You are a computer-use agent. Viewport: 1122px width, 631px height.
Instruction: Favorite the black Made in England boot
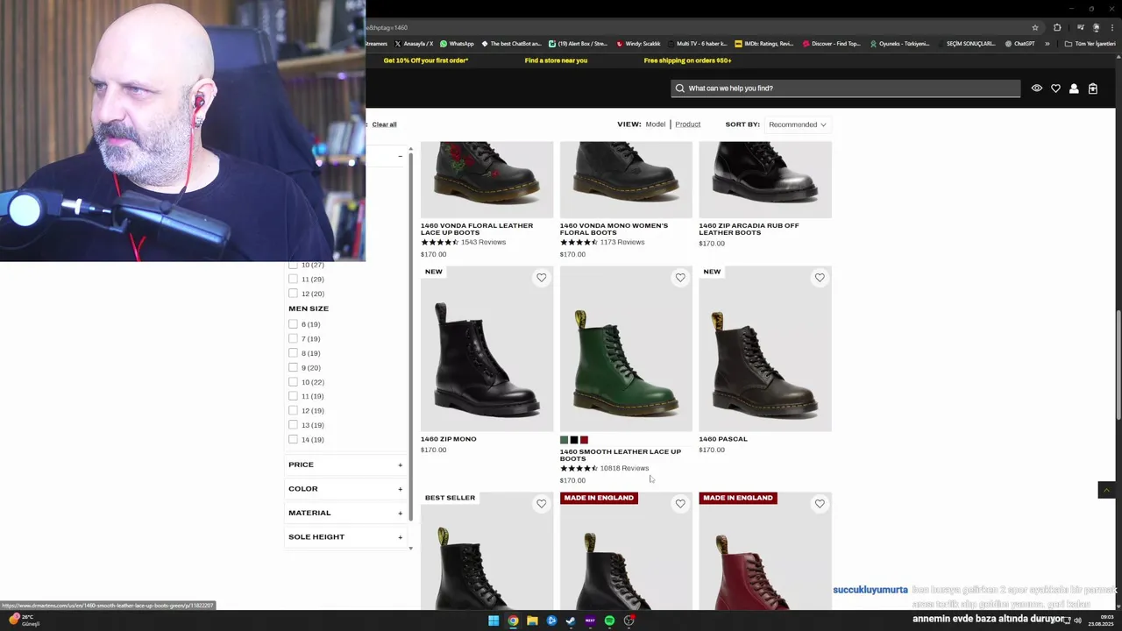pyautogui.click(x=680, y=504)
